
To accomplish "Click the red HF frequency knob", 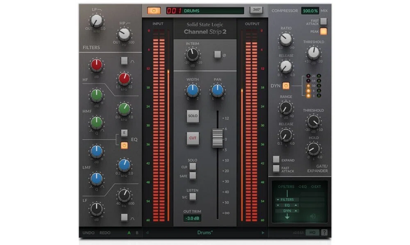I will click(x=124, y=78).
